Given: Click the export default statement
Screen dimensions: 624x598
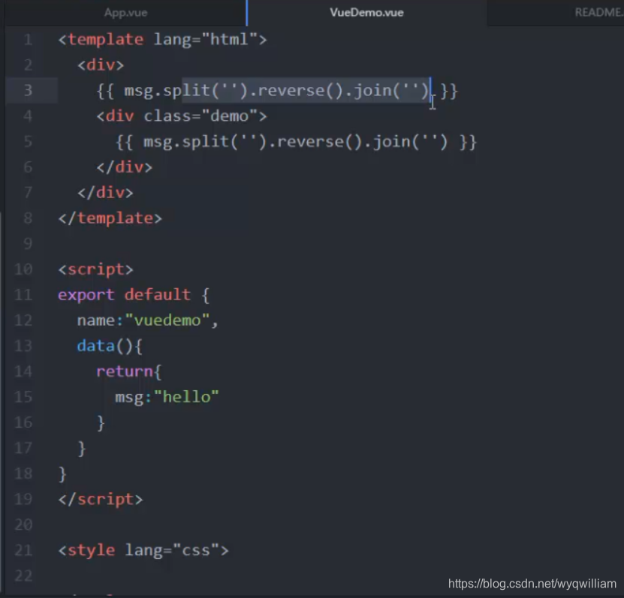Looking at the screenshot, I should (134, 295).
